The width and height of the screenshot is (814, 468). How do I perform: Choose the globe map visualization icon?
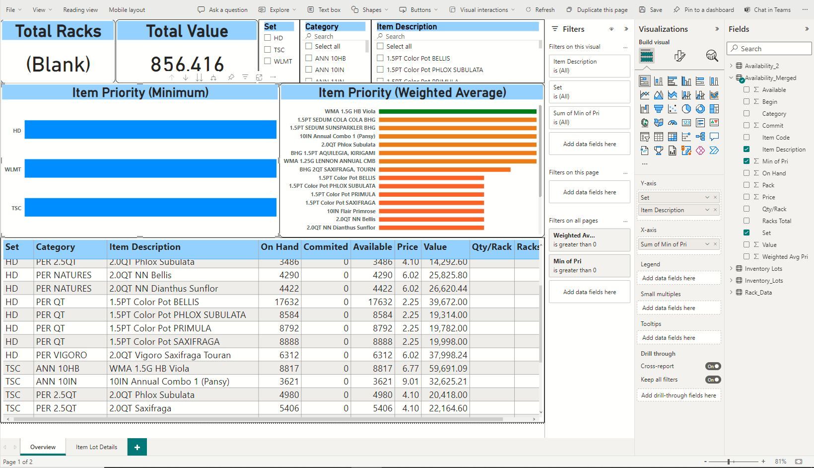coord(645,122)
